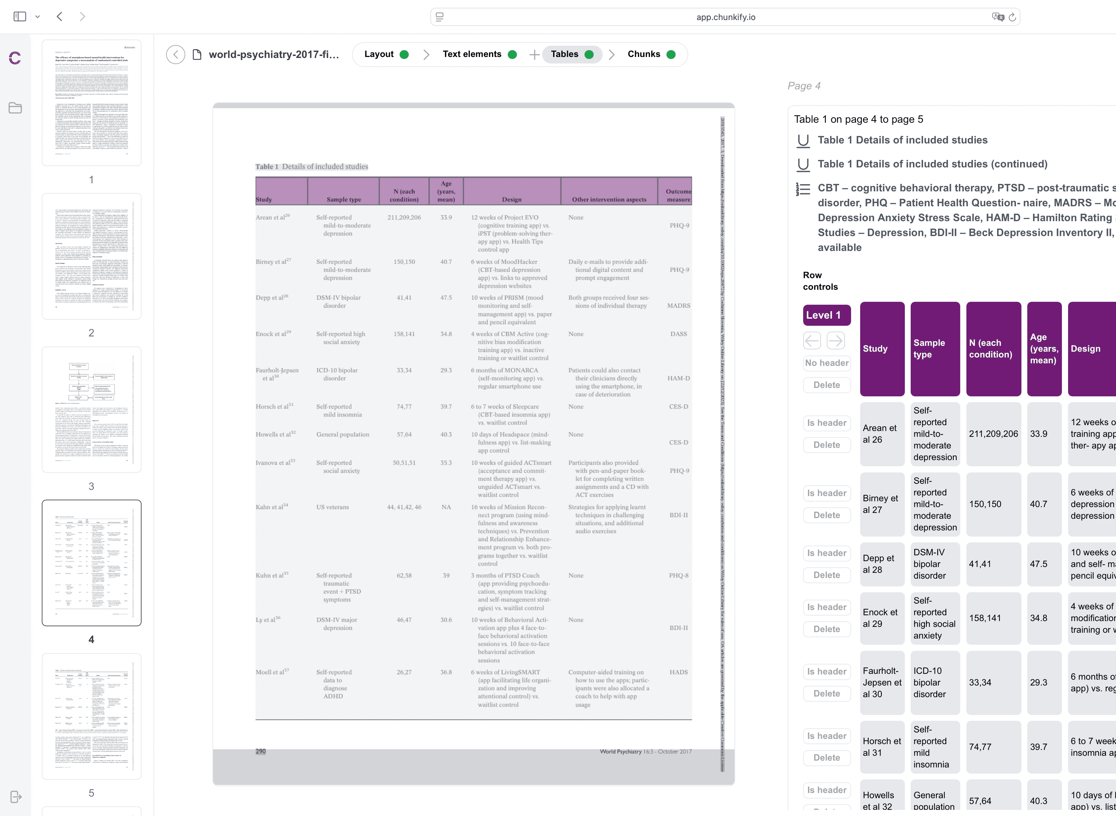Click the 29.3 age cell
This screenshot has width=1116, height=816.
click(1044, 683)
